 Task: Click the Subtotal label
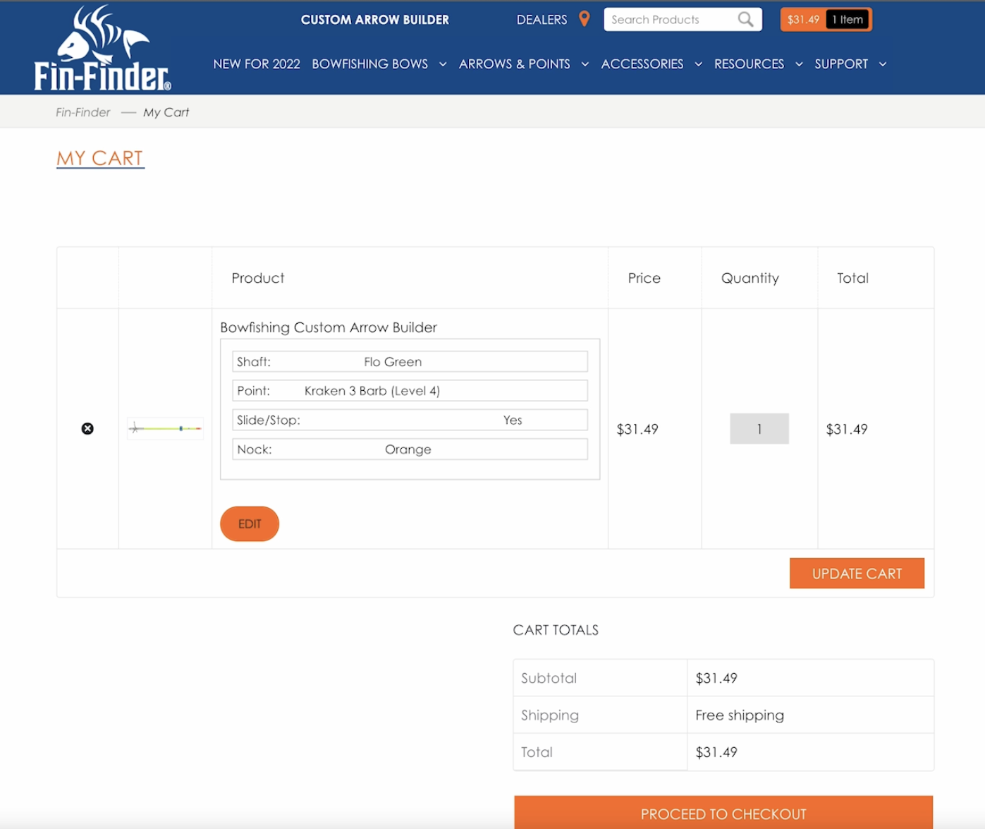[549, 678]
